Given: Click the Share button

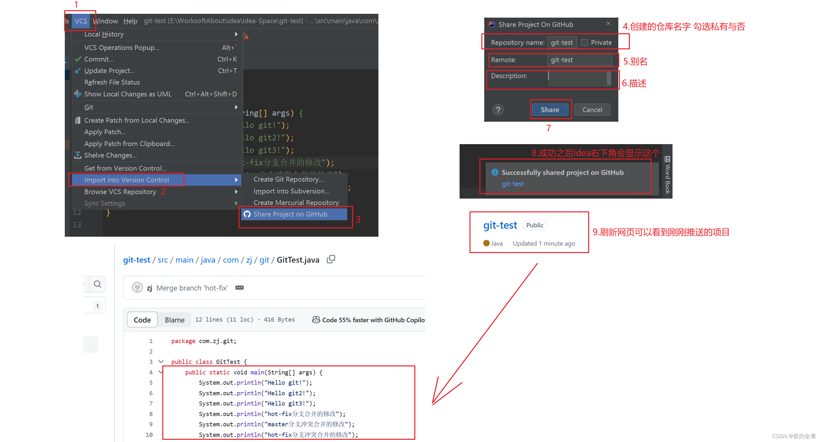Looking at the screenshot, I should click(550, 110).
